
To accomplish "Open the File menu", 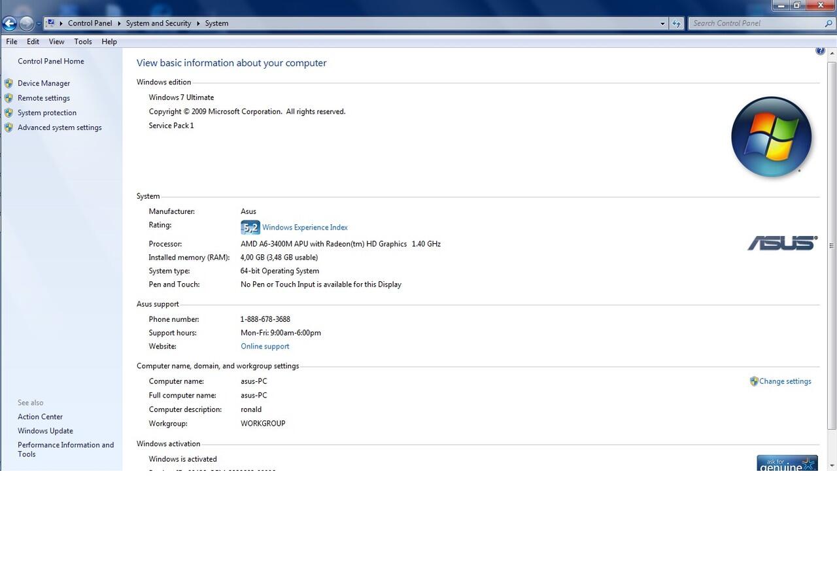I will [12, 41].
